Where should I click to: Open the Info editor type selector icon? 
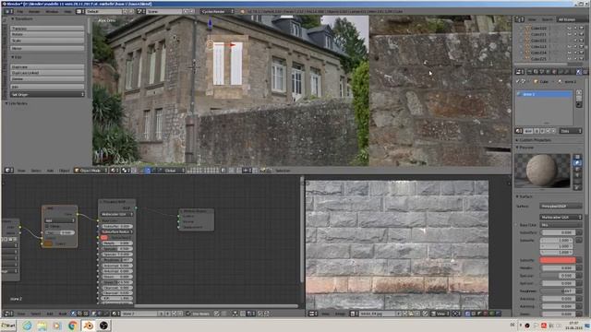coord(7,12)
